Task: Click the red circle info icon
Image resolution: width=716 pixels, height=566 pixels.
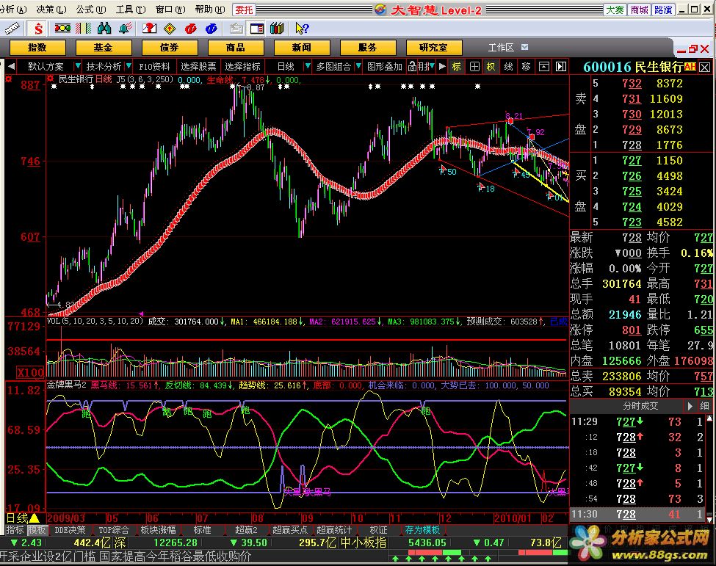Action: point(191,29)
